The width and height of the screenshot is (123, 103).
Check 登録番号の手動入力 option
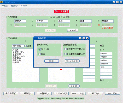point(65,49)
